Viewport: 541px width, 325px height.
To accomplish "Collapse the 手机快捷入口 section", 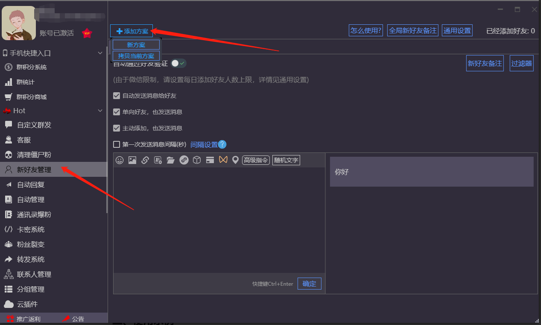I will click(100, 53).
